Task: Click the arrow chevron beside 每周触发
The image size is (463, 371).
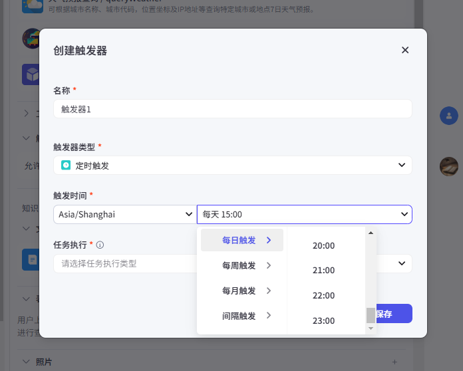Action: 269,265
